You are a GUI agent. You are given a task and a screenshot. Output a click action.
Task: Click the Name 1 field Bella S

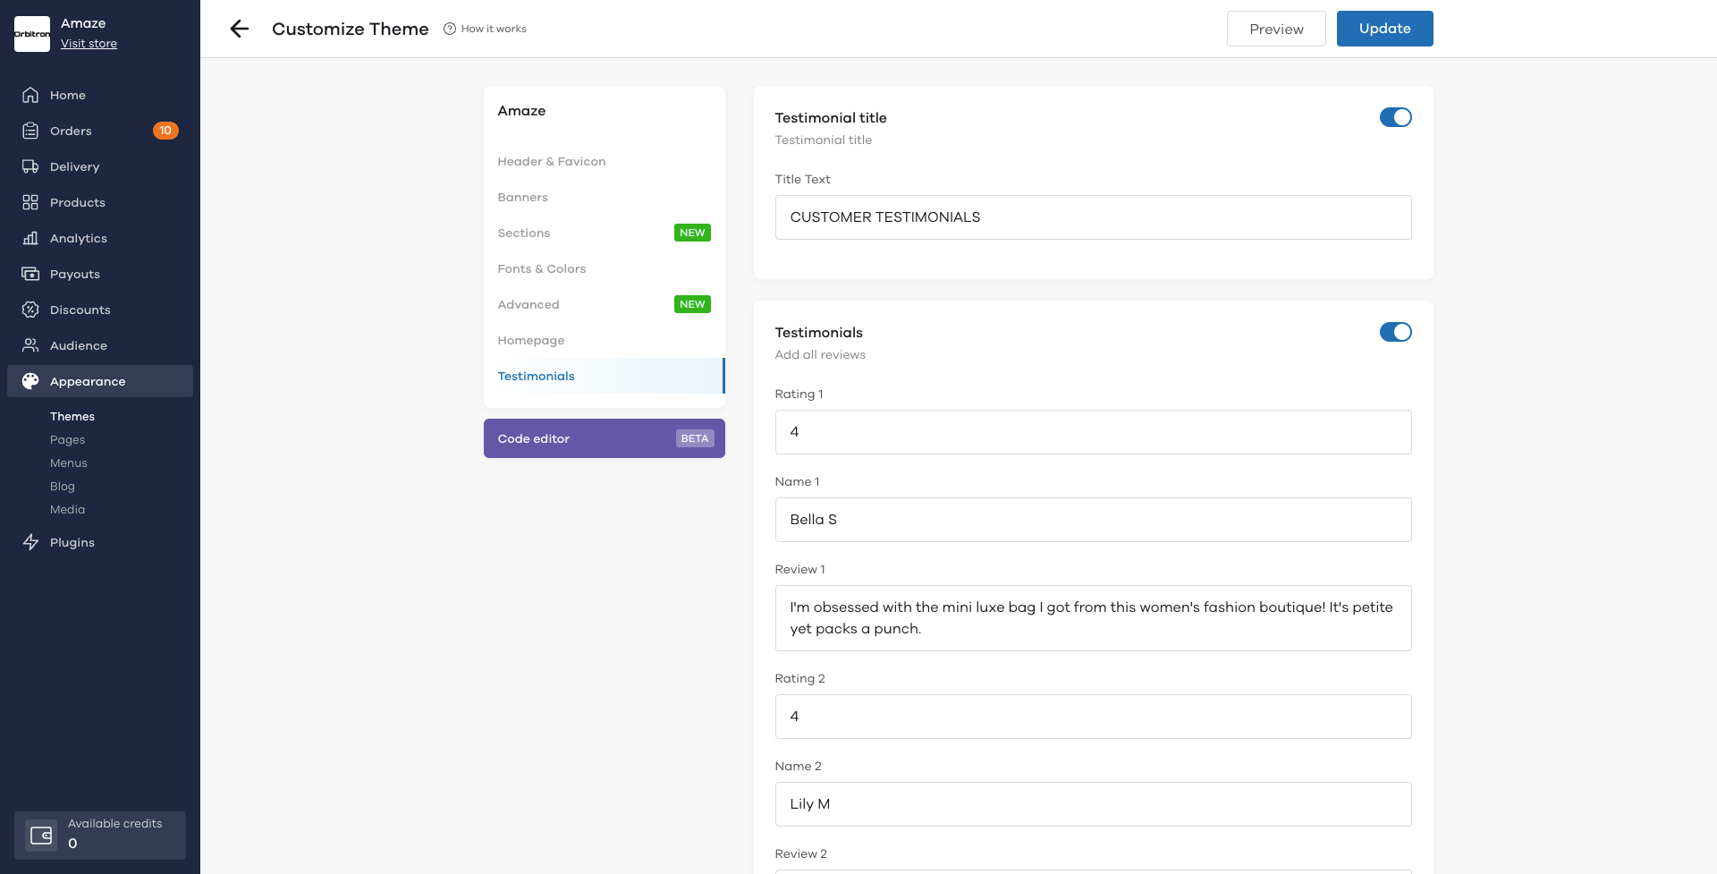point(1093,520)
